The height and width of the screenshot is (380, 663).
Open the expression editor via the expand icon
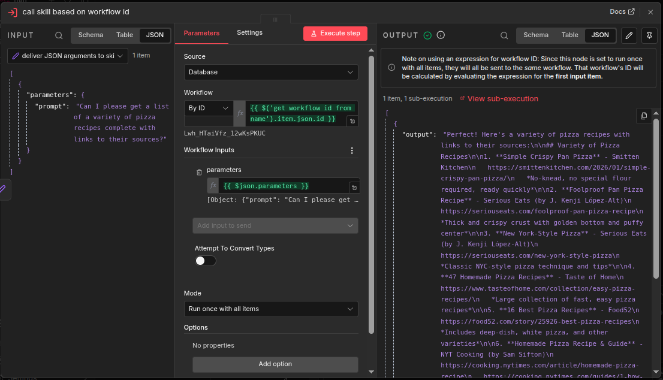point(353,120)
